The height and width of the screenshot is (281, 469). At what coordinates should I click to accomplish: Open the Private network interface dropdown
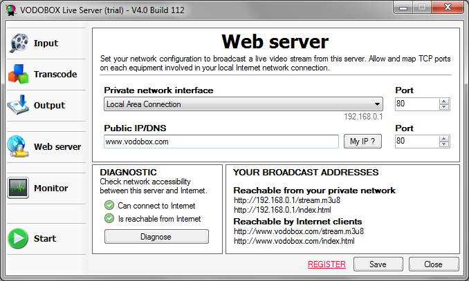[x=377, y=104]
